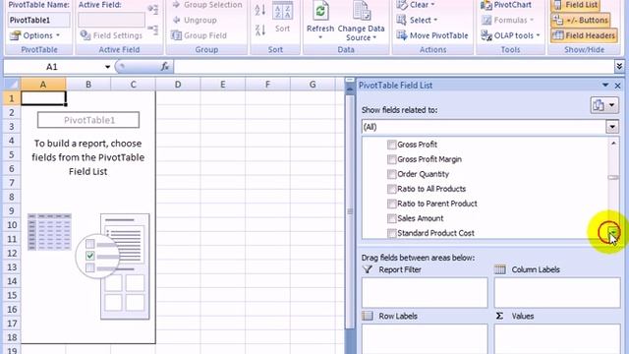Image resolution: width=629 pixels, height=354 pixels.
Task: Sort Z to A descending
Action: point(260,29)
